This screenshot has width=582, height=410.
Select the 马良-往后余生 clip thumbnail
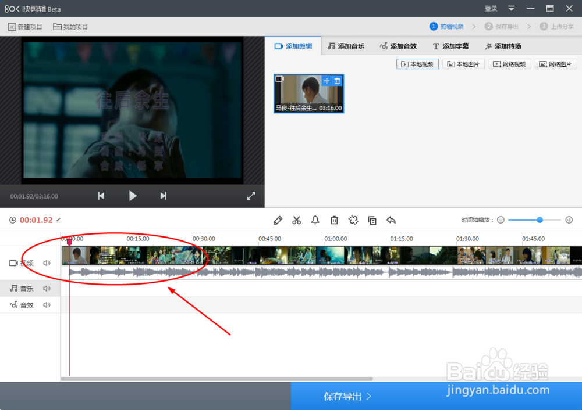click(x=309, y=93)
